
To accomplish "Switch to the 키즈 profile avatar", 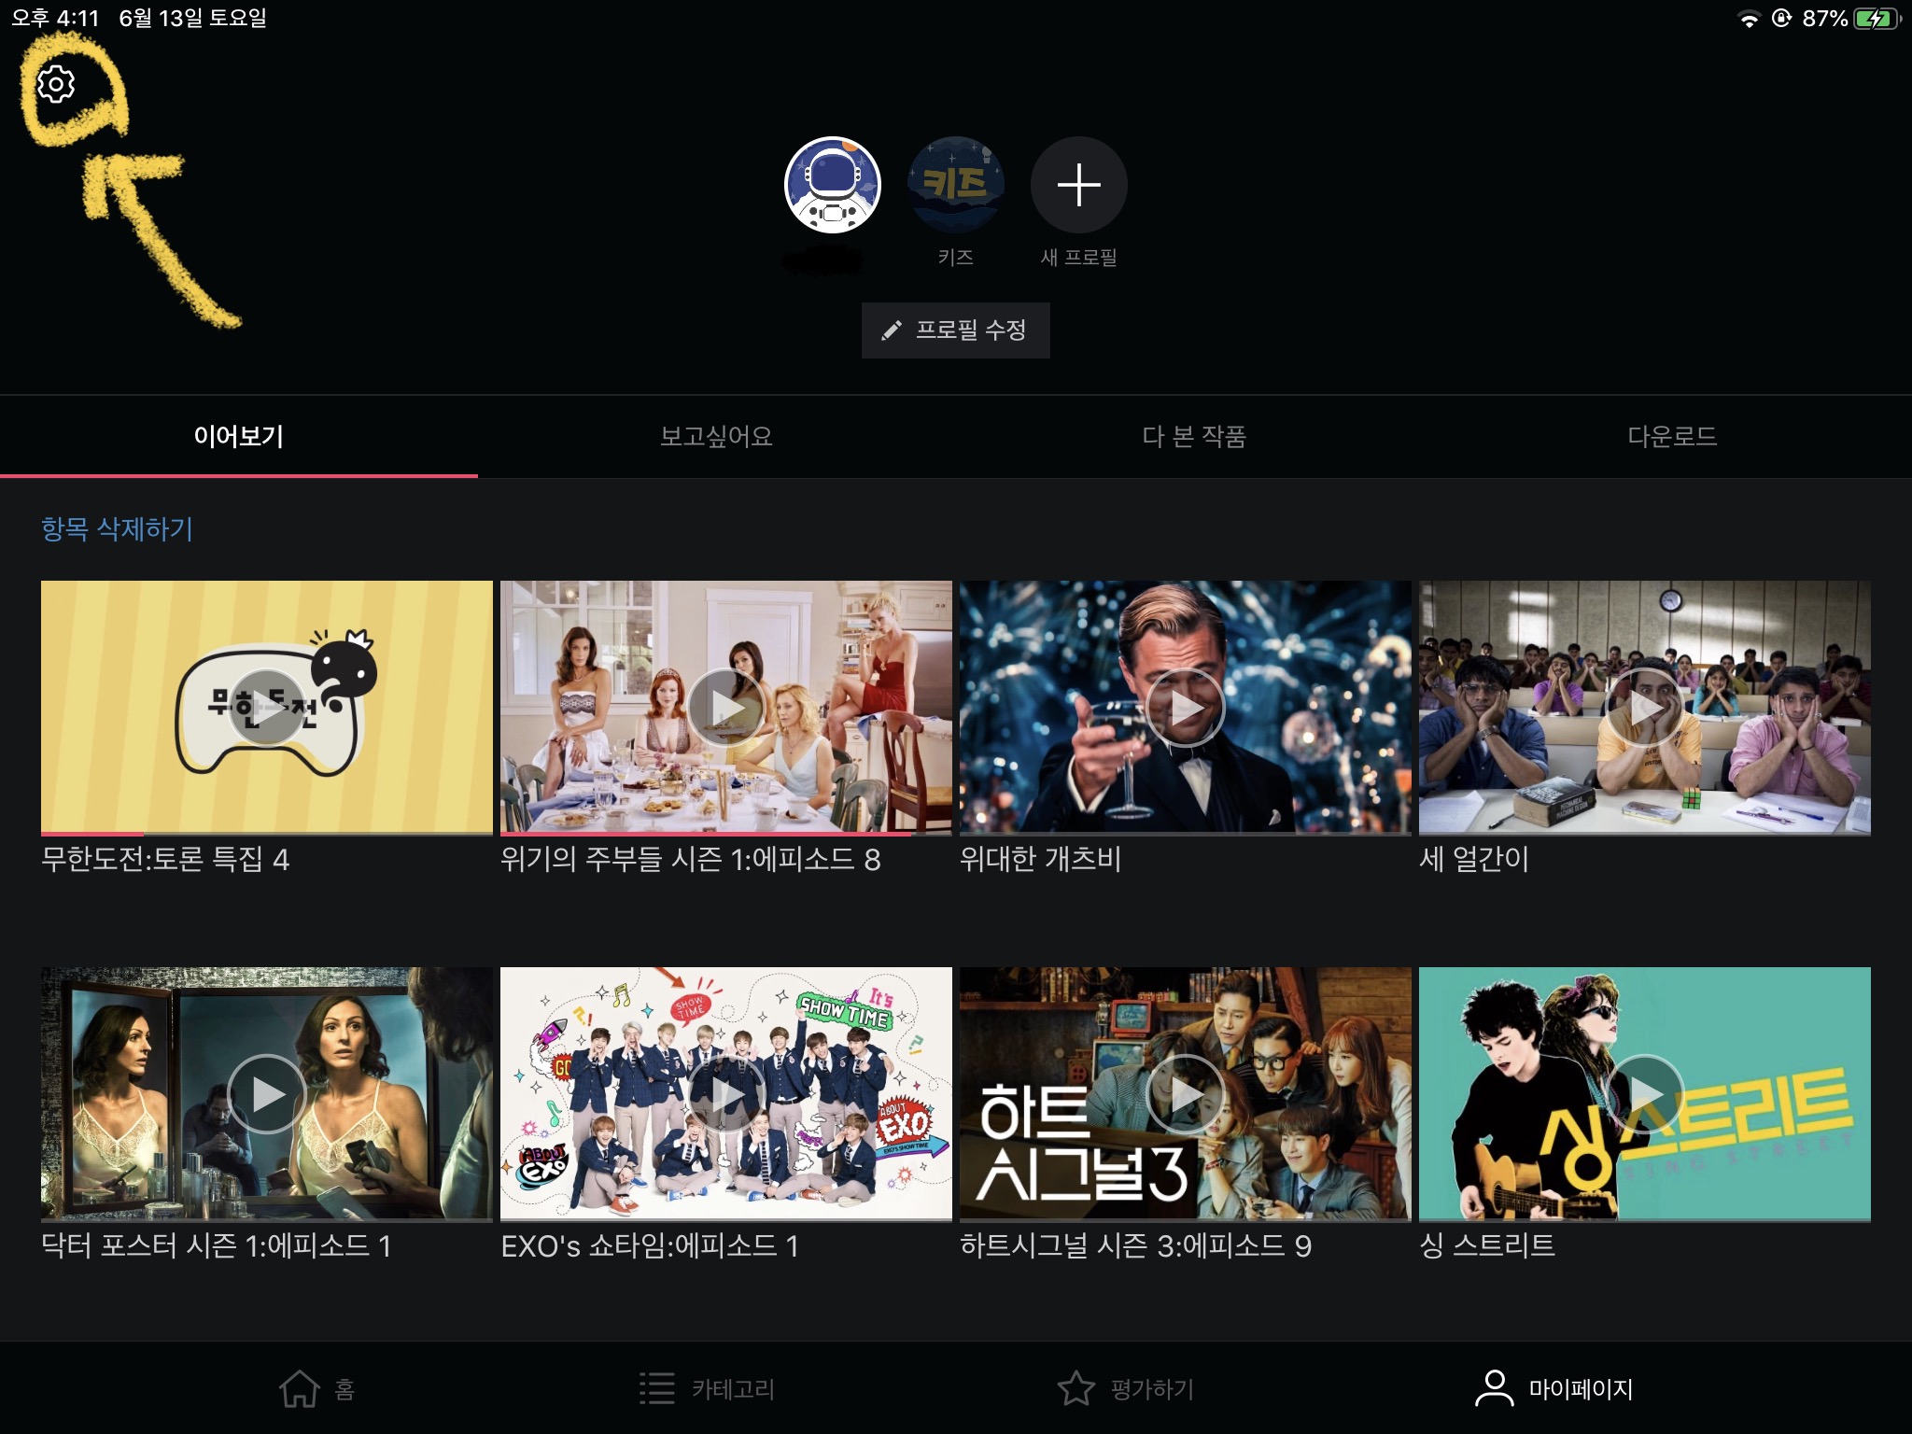I will click(956, 185).
